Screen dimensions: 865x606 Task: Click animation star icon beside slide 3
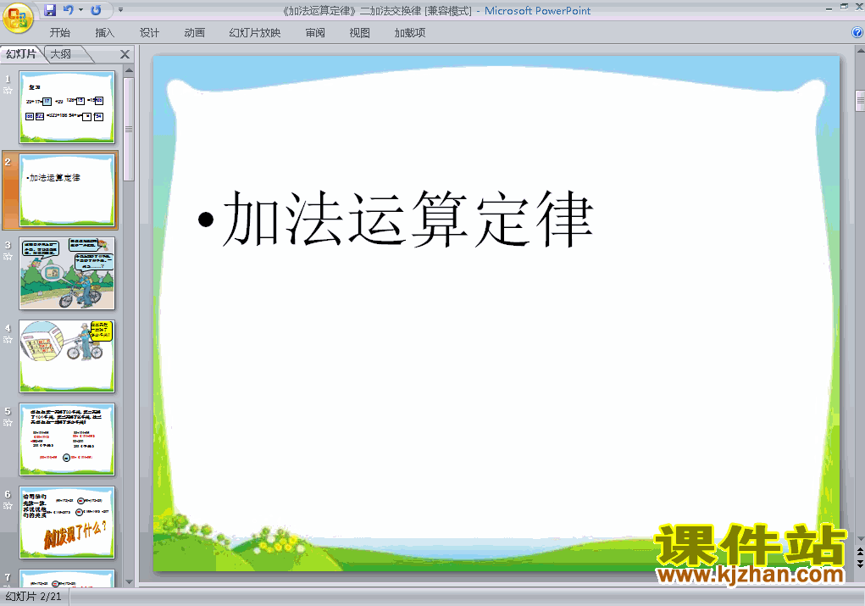[x=8, y=257]
